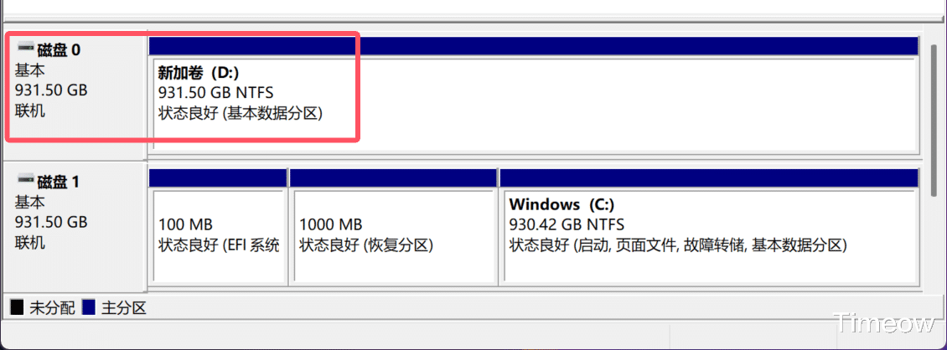Click the 磁盘 0 disk label
Viewport: 947px width, 350px height.
pos(59,50)
